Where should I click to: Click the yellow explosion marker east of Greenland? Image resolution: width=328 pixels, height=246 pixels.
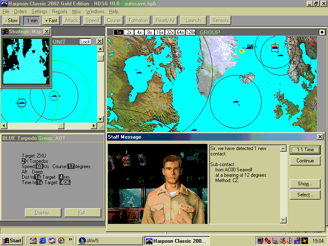pos(241,51)
